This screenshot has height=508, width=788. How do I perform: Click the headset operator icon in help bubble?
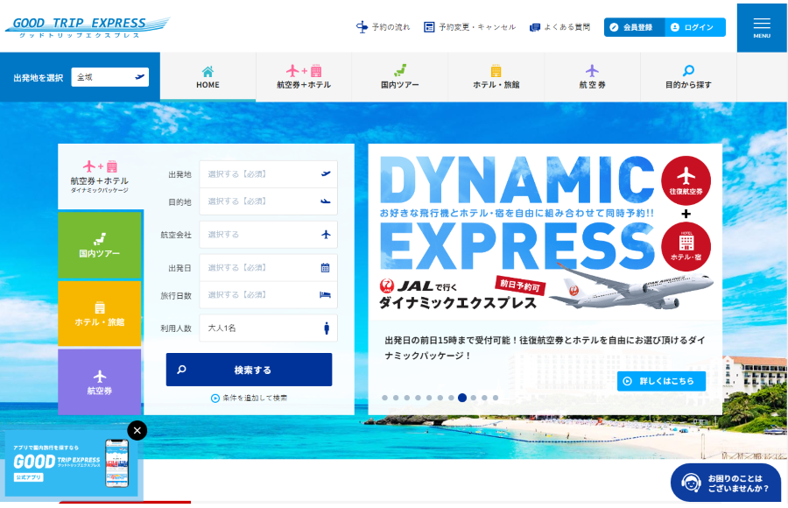(691, 483)
